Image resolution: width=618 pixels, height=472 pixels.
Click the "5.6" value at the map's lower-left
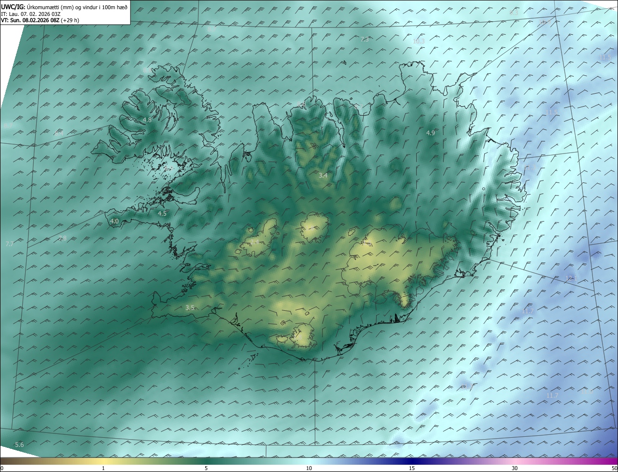coord(19,444)
